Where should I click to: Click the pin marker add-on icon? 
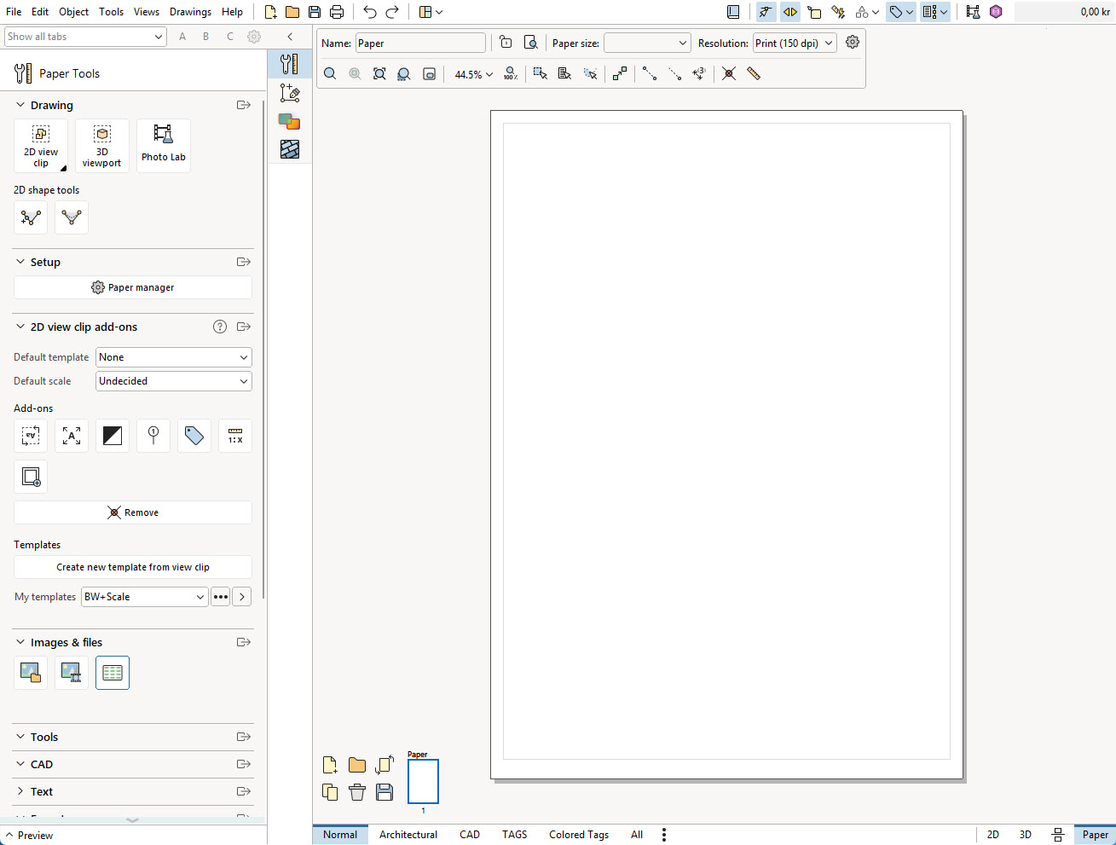[153, 436]
